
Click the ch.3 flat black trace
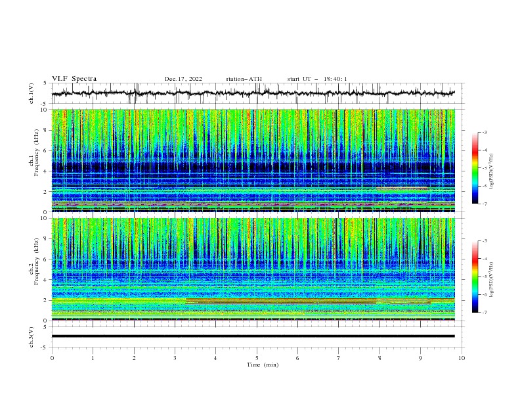point(253,336)
